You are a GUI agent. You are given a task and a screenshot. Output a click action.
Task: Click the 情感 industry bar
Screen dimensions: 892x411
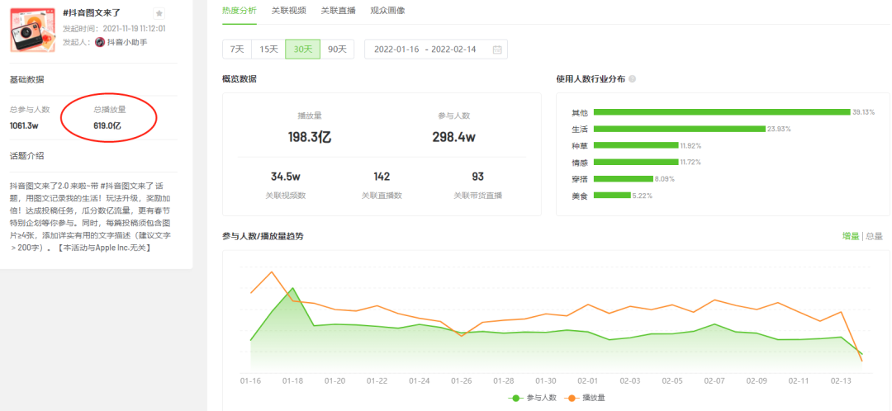[x=636, y=162]
